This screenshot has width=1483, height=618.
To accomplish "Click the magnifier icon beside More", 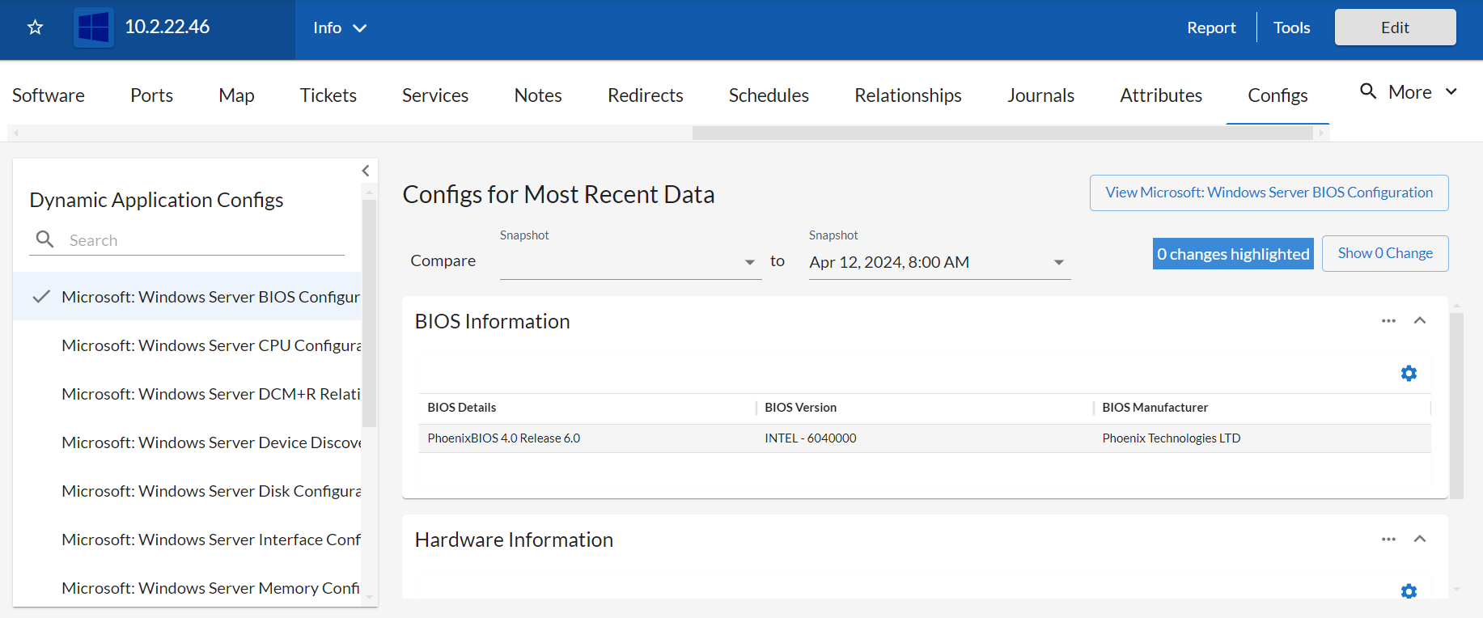I will pyautogui.click(x=1367, y=91).
